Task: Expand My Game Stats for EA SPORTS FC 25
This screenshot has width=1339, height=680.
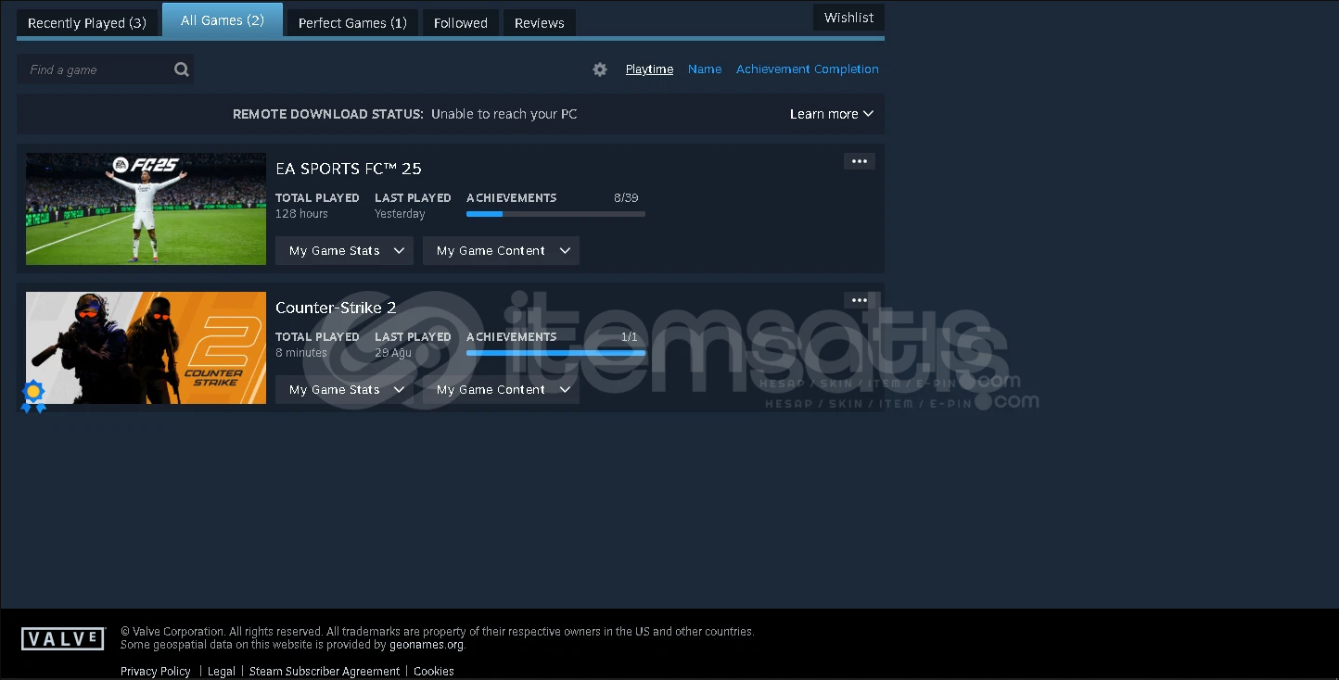Action: (x=344, y=250)
